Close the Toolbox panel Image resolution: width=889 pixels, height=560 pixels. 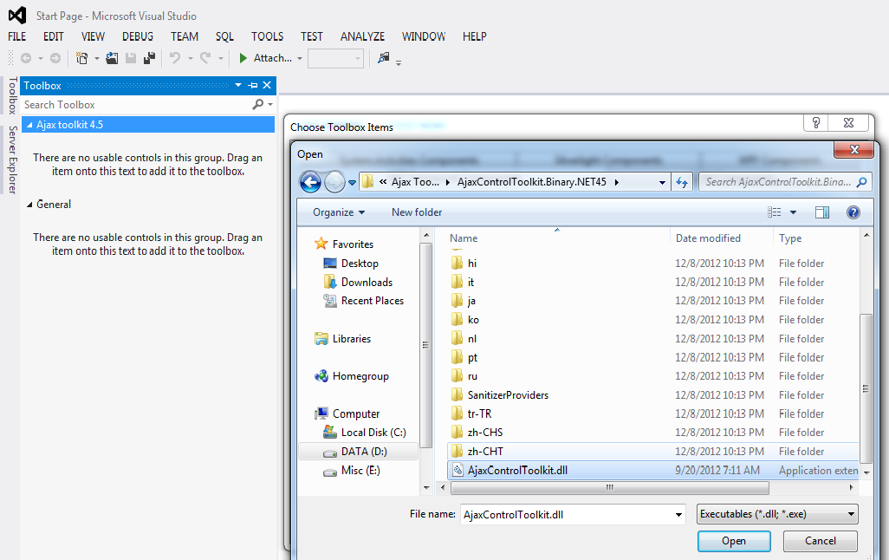coord(267,85)
